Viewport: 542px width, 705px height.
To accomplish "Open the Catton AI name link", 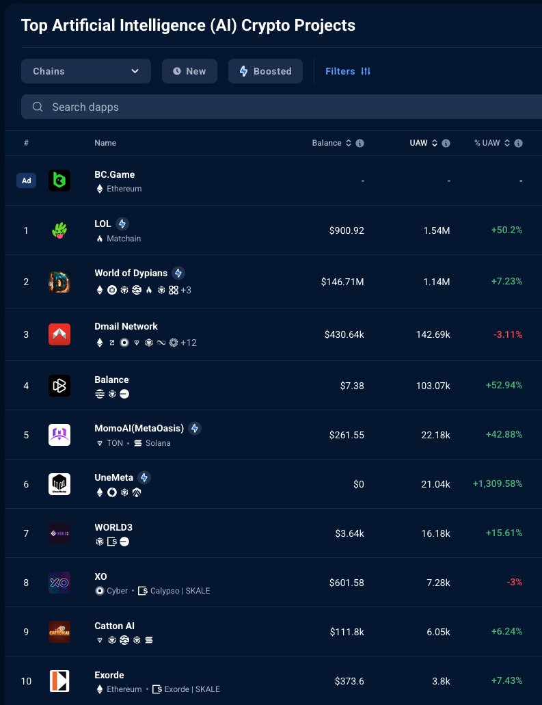I will pos(115,626).
